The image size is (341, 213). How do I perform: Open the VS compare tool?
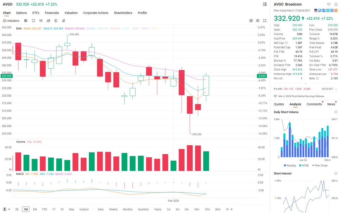coord(41,21)
